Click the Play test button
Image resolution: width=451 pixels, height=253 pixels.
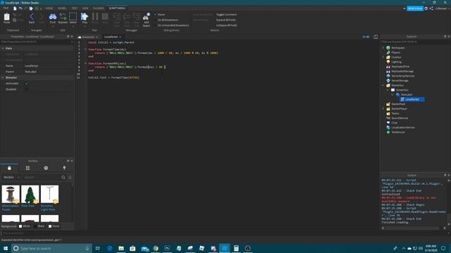(x=85, y=18)
